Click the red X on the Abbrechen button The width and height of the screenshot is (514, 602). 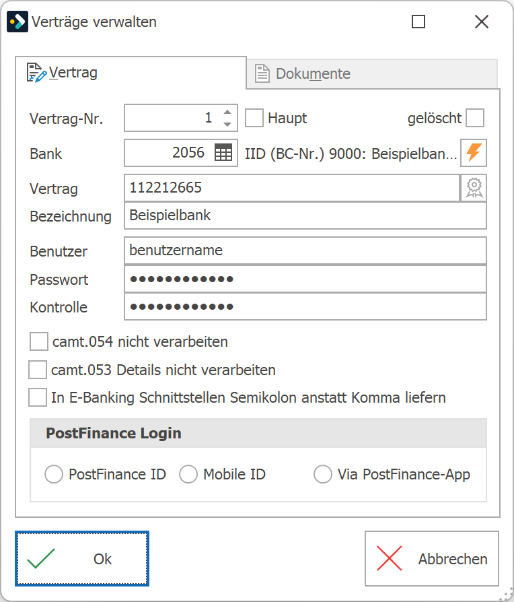(x=390, y=558)
